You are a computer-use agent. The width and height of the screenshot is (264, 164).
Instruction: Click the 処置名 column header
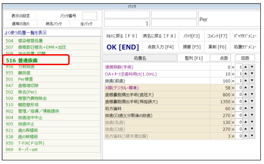(x=140, y=58)
